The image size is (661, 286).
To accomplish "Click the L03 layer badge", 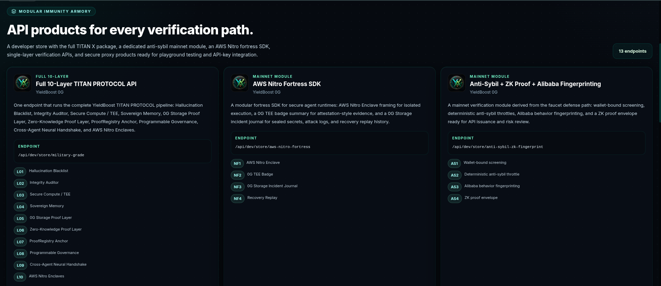I will pyautogui.click(x=20, y=195).
